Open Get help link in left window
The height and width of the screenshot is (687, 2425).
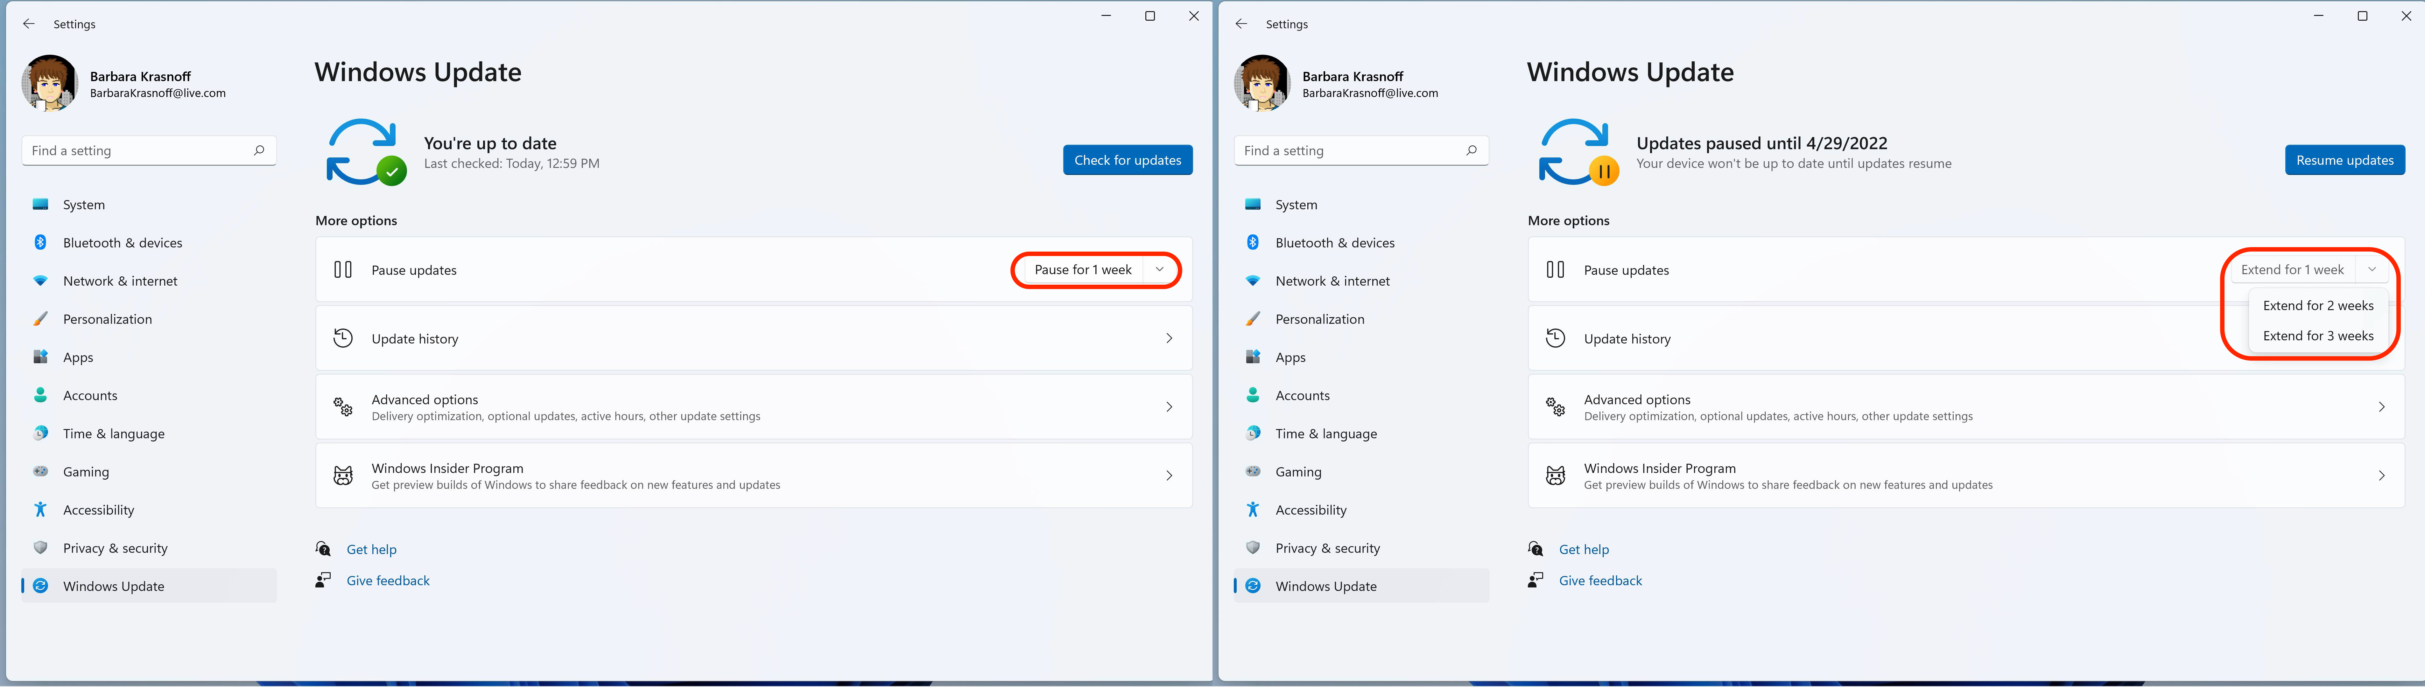pos(372,550)
